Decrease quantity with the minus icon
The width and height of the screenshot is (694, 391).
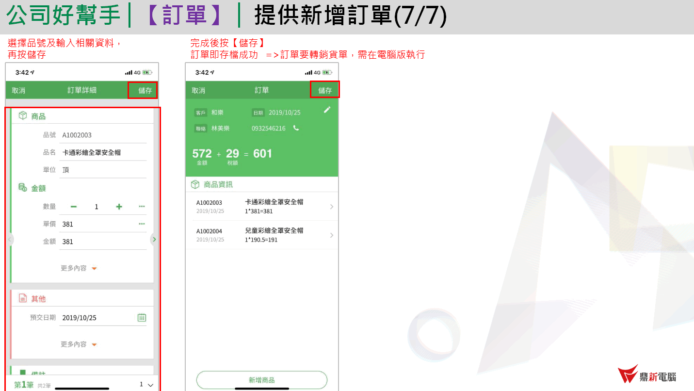pos(74,207)
